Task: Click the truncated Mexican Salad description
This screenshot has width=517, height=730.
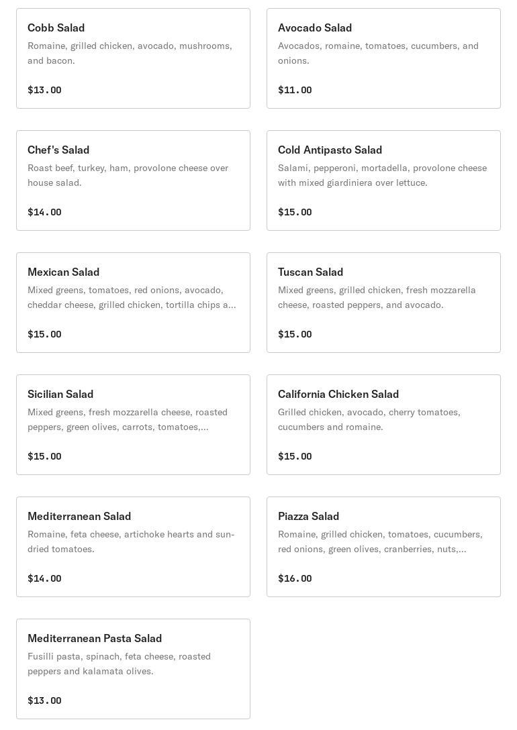Action: [x=132, y=297]
